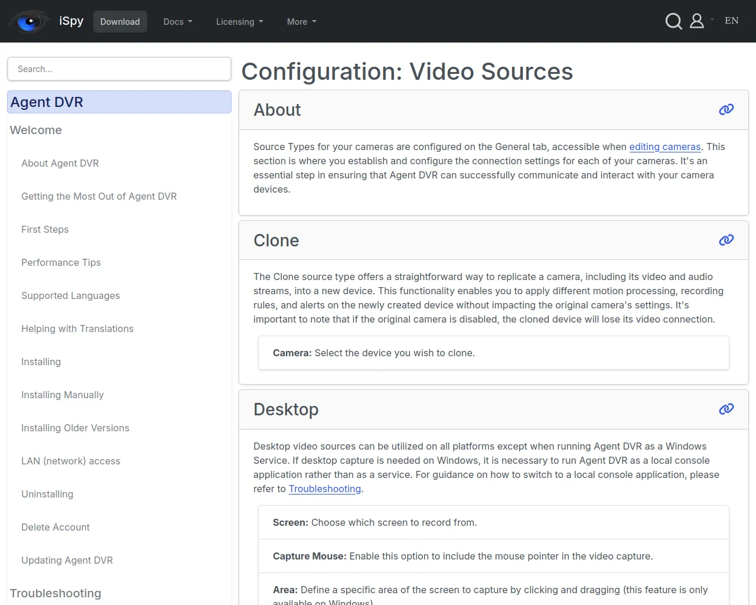Viewport: 756px width, 605px height.
Task: Click the iSpy eye logo
Action: pos(28,22)
